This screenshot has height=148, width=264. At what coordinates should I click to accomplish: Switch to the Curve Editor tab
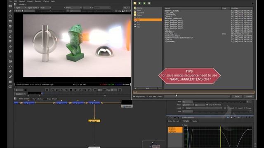pos(38,99)
